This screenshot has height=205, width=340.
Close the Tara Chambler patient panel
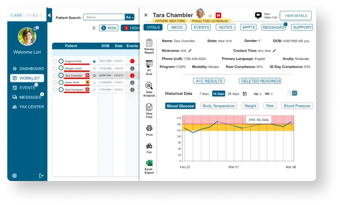click(146, 15)
